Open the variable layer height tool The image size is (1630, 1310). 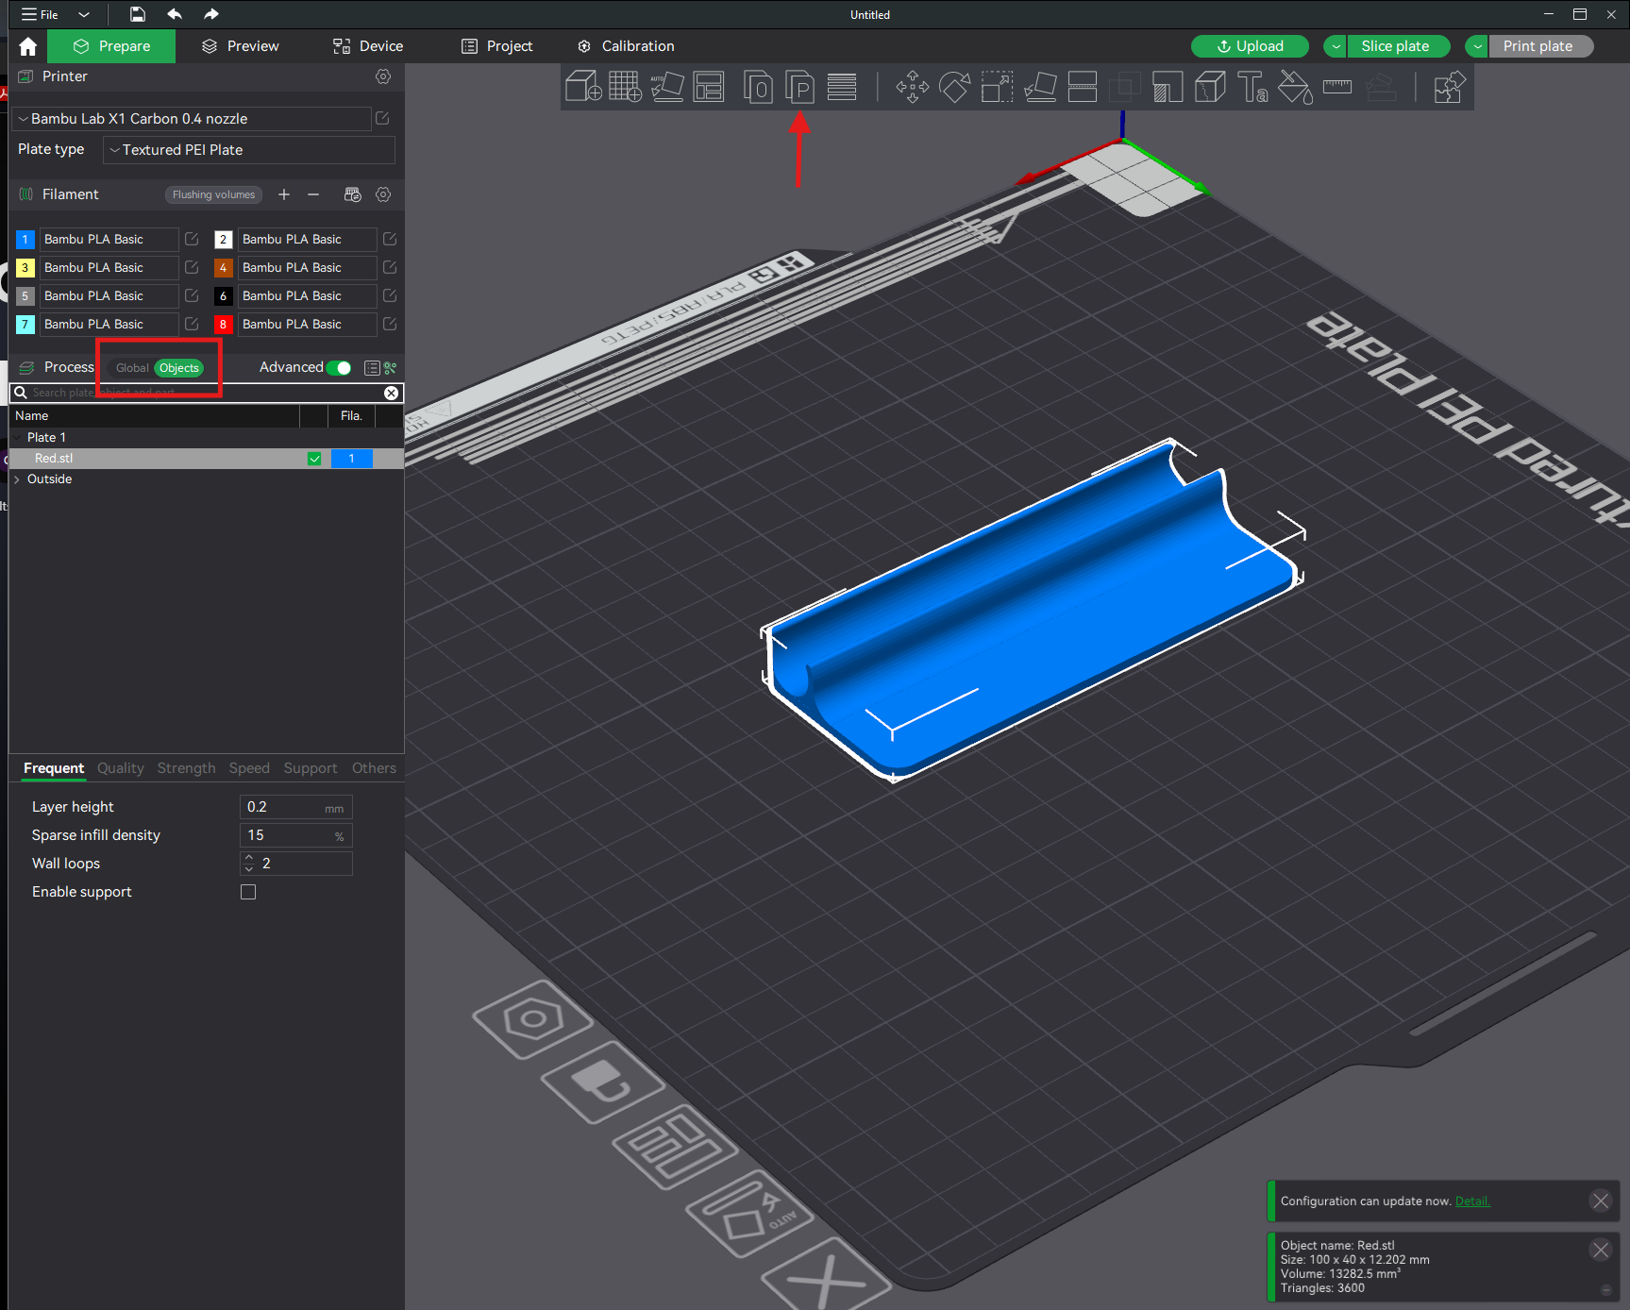[x=842, y=87]
